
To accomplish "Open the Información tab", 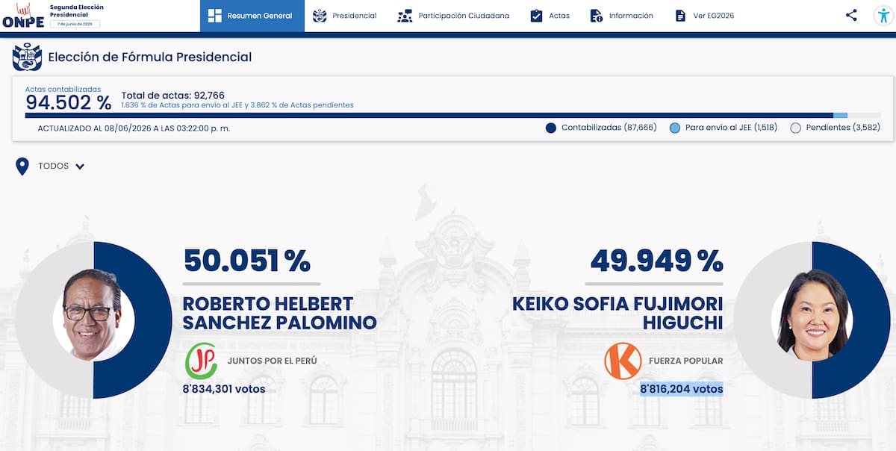I will pos(622,16).
